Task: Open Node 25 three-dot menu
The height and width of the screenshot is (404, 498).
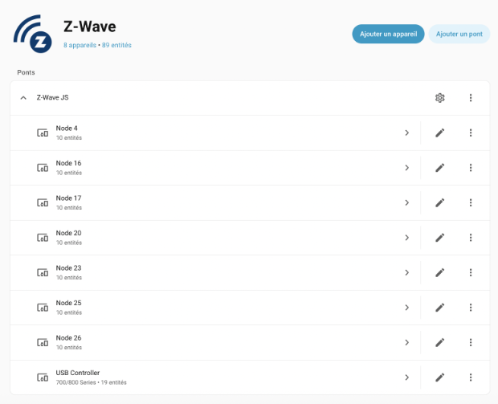Action: click(471, 308)
